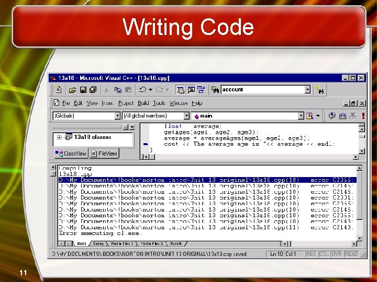Screen dimensions: 377x282
Task: Click the Window List icon
Action: point(201,90)
